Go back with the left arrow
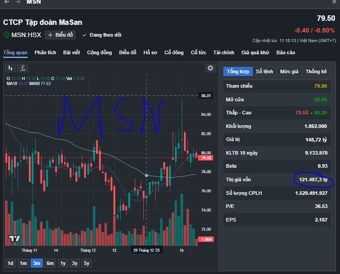Image resolution: width=340 pixels, height=274 pixels. coord(7,2)
